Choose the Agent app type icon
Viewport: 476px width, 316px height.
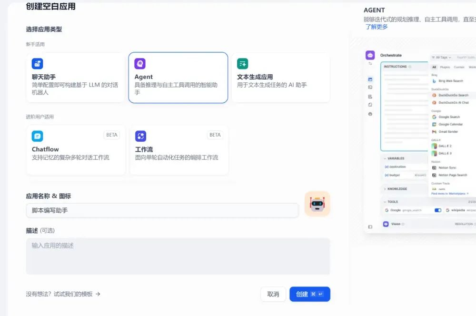140,64
